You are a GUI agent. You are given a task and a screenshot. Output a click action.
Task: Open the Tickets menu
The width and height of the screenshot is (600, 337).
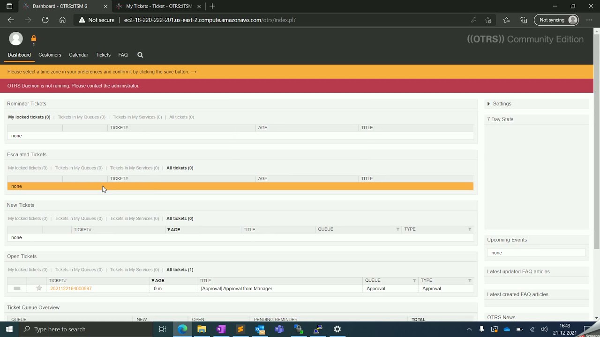point(103,55)
